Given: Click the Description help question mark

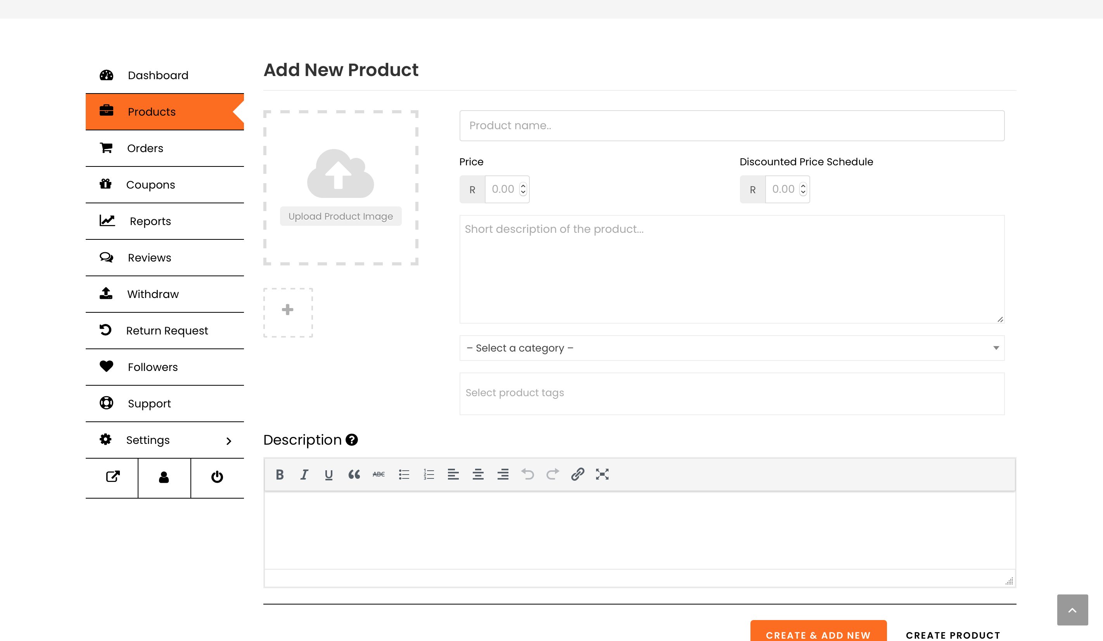Looking at the screenshot, I should coord(351,440).
